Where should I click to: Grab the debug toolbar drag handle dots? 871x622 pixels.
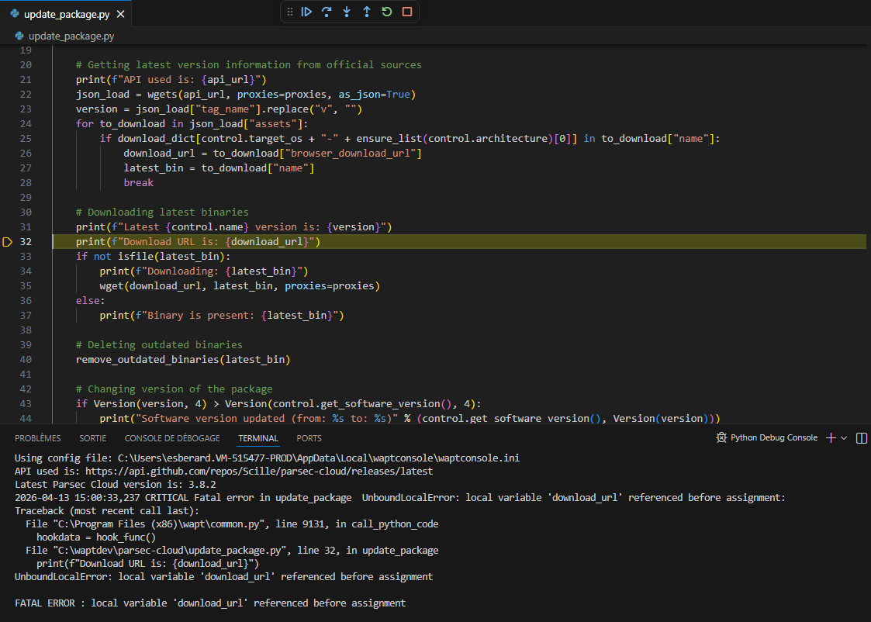pyautogui.click(x=291, y=12)
